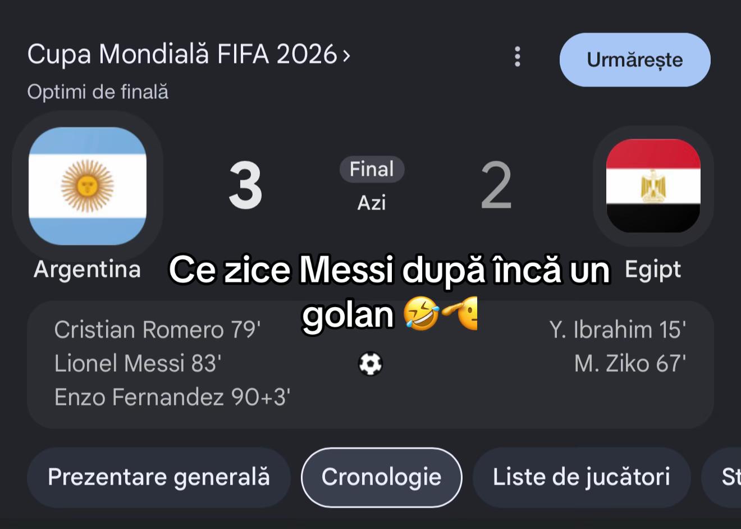Open the three-dot more options menu

517,57
